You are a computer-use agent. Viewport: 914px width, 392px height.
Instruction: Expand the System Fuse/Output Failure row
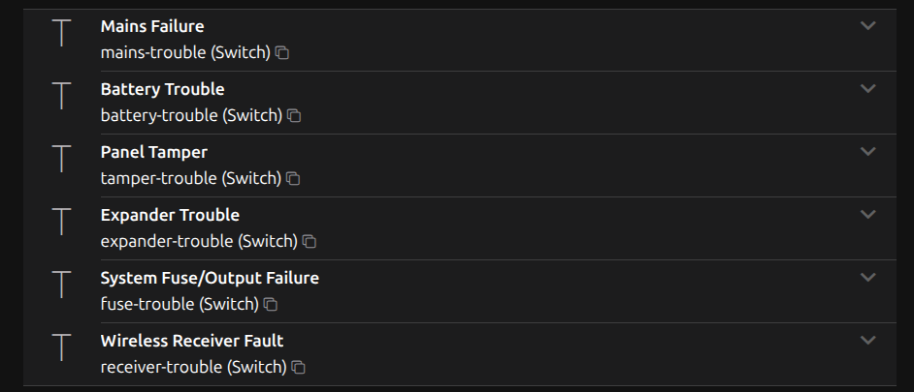tap(867, 277)
